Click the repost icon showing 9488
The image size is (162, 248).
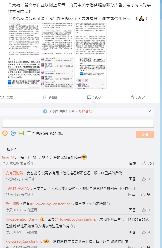(x=45, y=97)
